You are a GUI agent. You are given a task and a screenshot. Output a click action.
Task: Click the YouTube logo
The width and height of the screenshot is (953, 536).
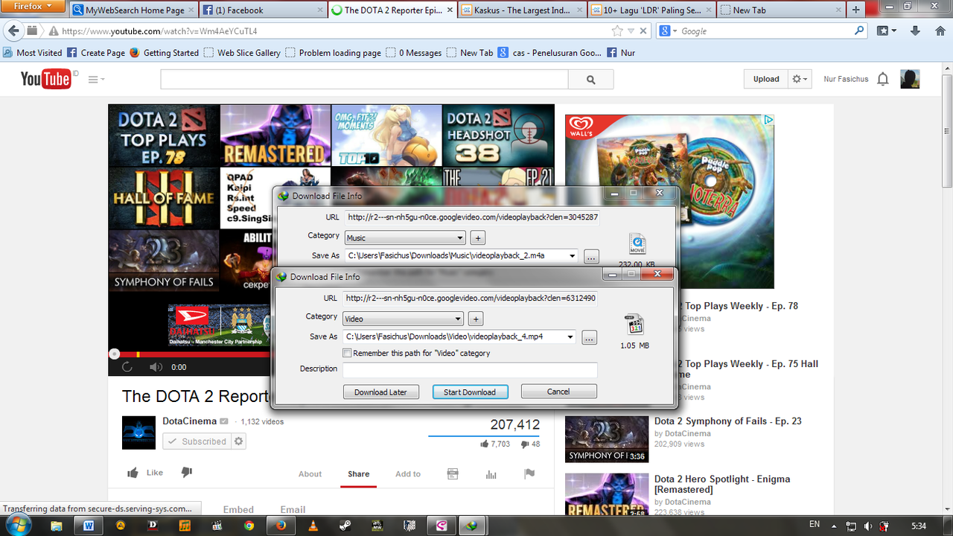point(45,79)
